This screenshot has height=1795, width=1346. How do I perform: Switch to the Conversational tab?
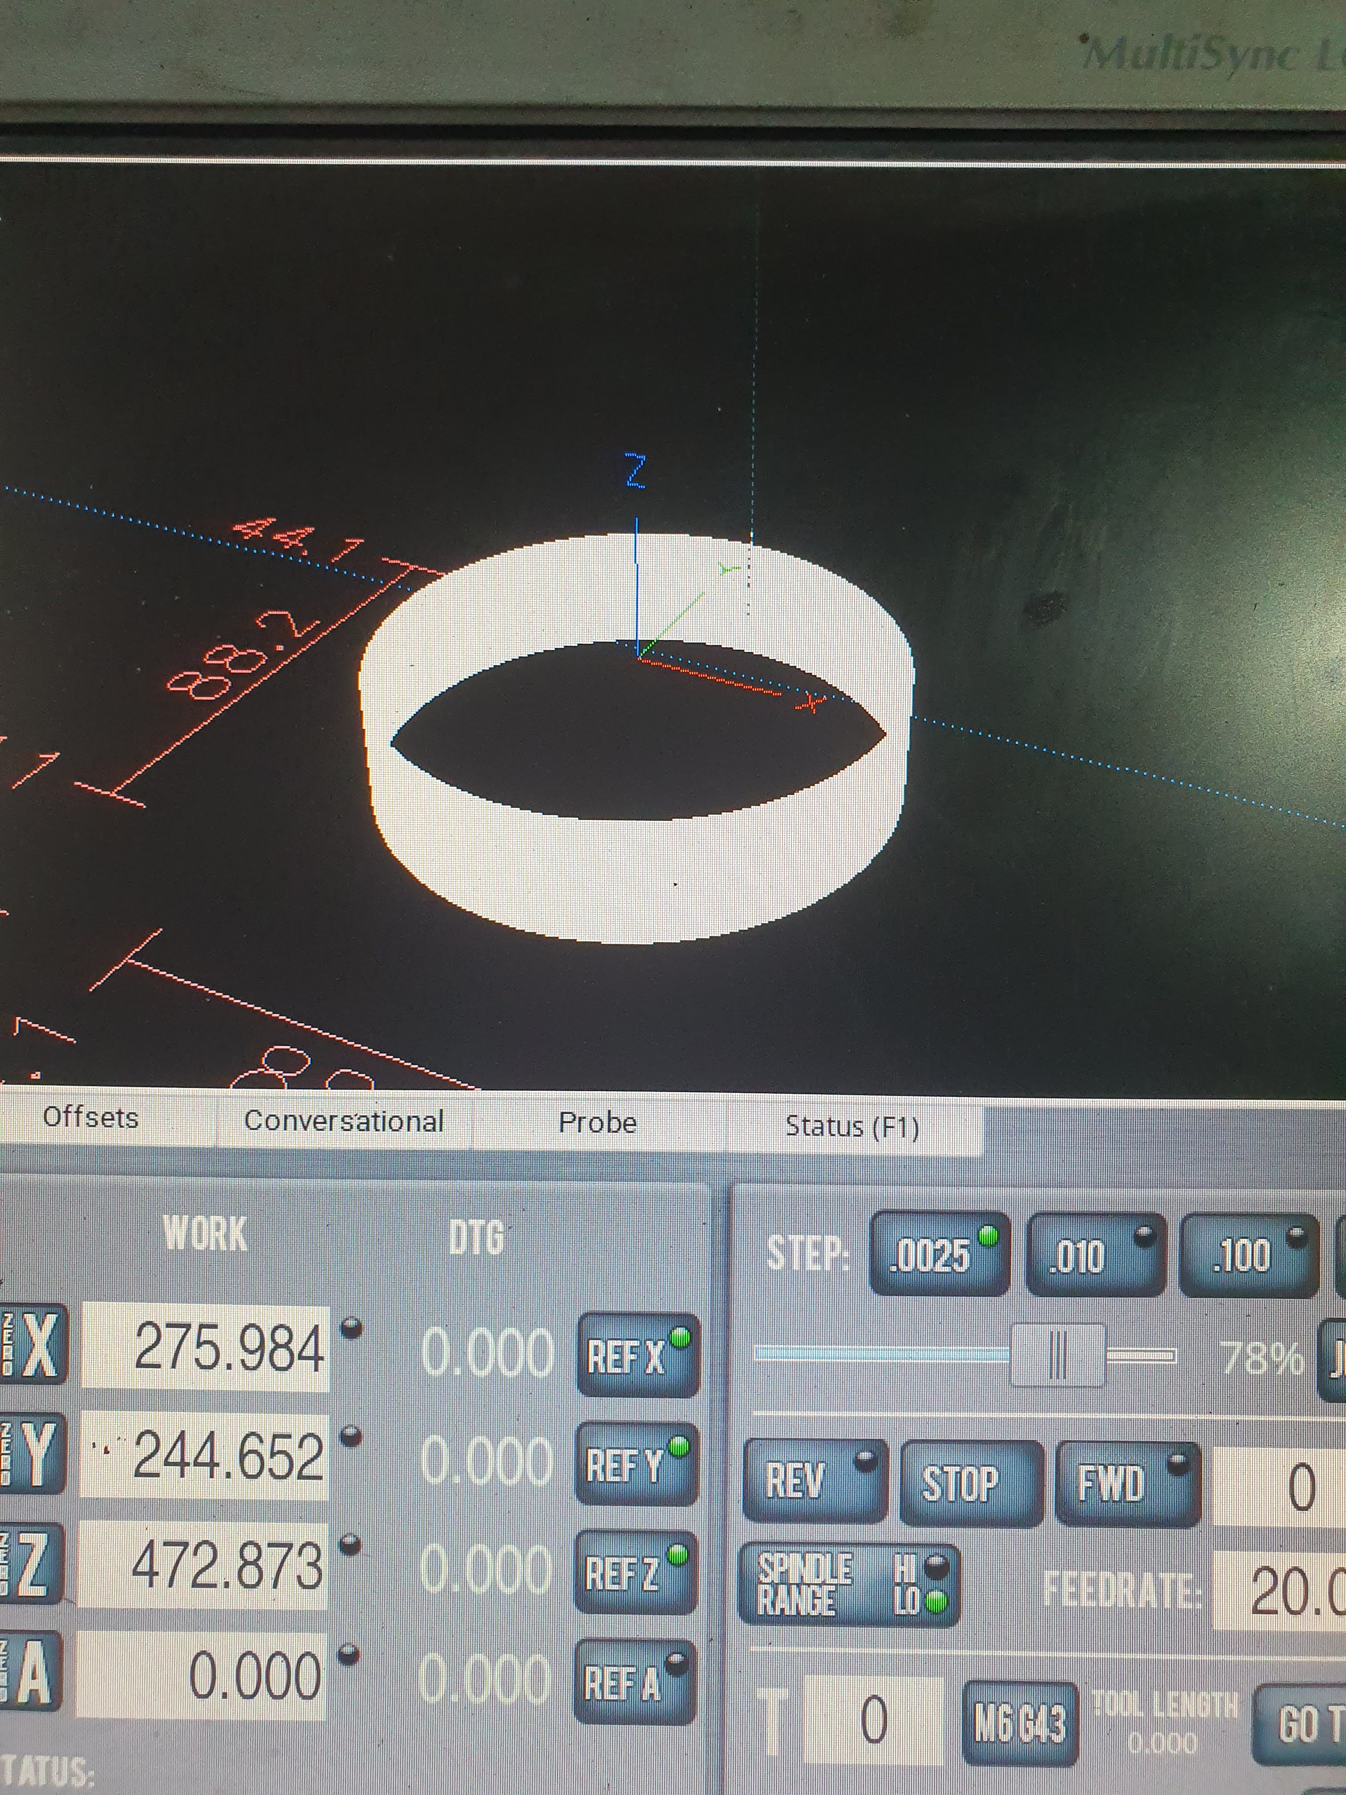(344, 1121)
